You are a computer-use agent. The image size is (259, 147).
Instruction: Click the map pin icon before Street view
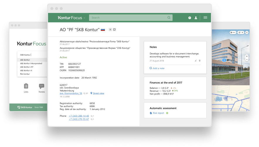pos(91,93)
